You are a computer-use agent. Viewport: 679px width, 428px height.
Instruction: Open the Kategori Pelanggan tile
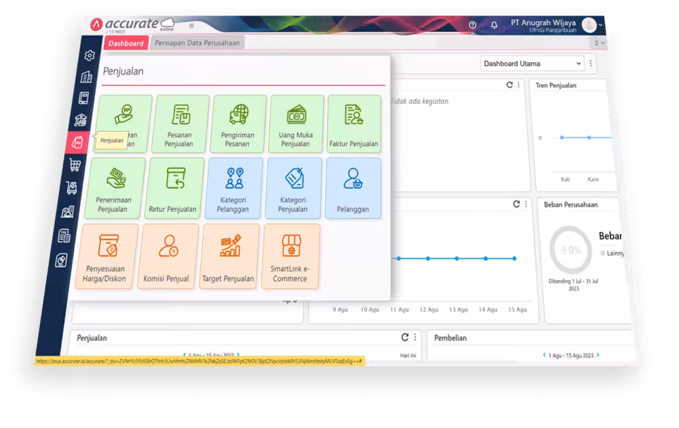(234, 188)
